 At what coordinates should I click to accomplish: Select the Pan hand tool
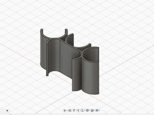click(74, 110)
